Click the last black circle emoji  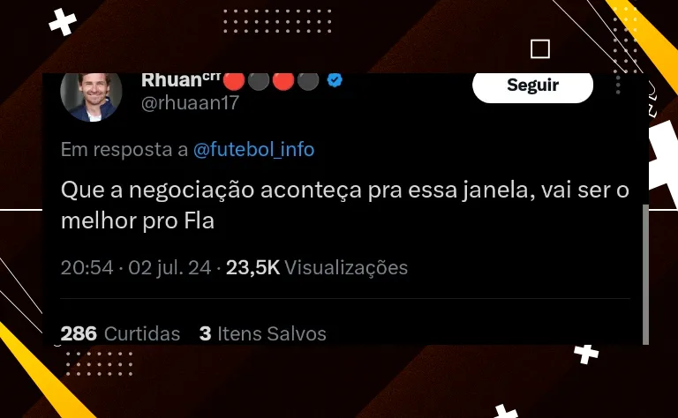[308, 81]
